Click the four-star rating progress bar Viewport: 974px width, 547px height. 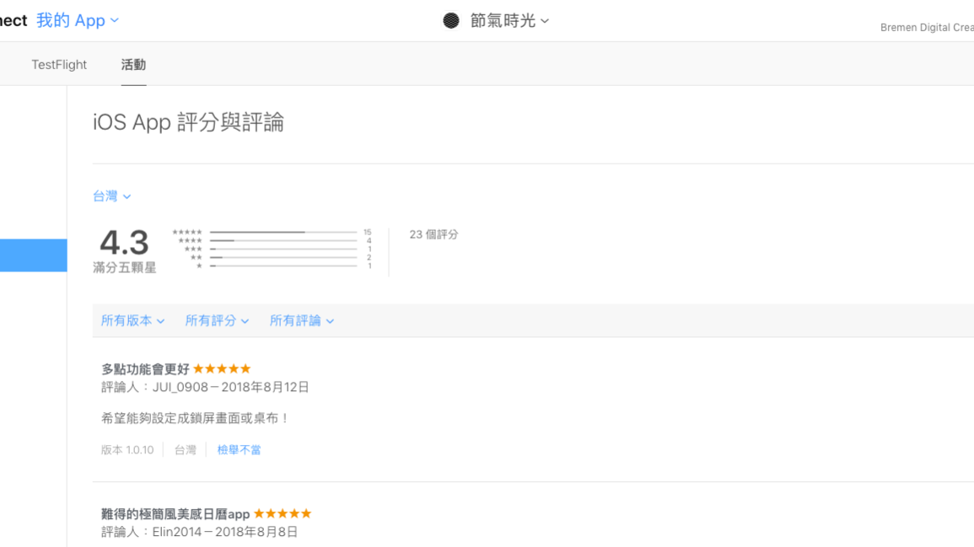point(283,241)
